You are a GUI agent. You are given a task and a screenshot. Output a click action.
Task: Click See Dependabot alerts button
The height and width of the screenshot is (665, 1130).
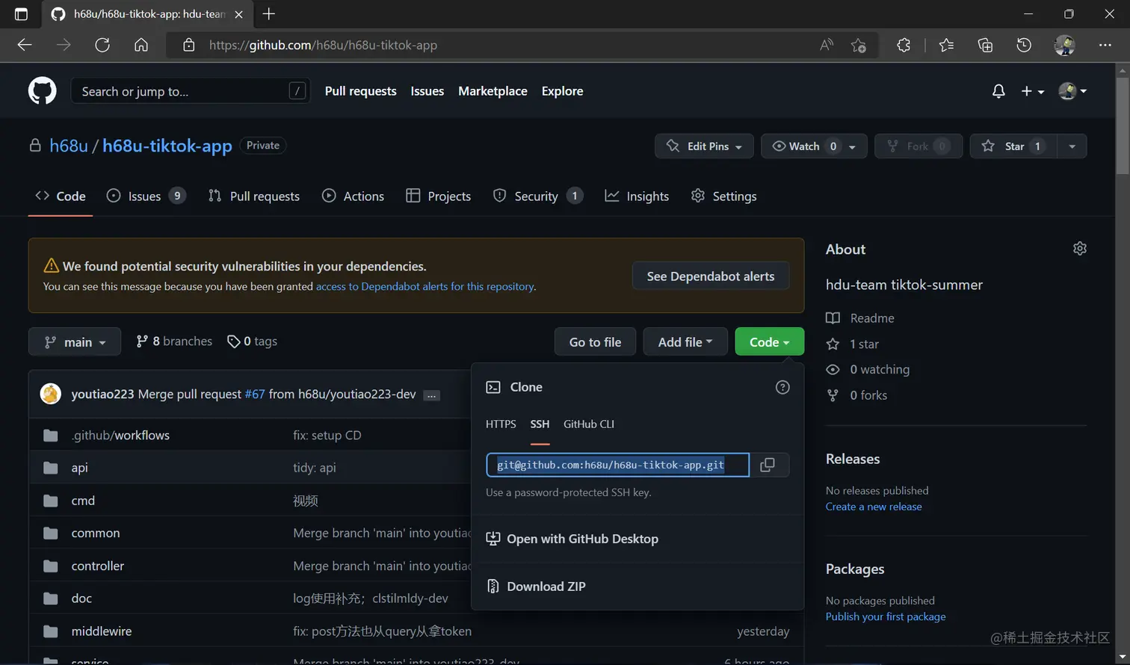(x=710, y=276)
